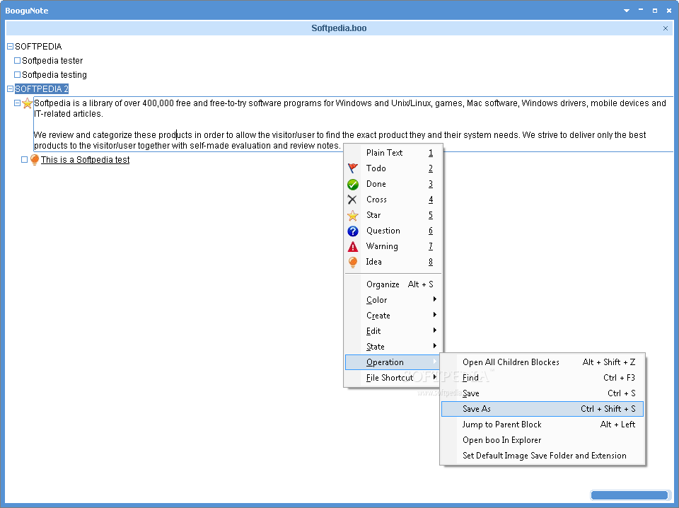Select Save As in Operation submenu
Viewport: 679px width, 508px height.
542,409
